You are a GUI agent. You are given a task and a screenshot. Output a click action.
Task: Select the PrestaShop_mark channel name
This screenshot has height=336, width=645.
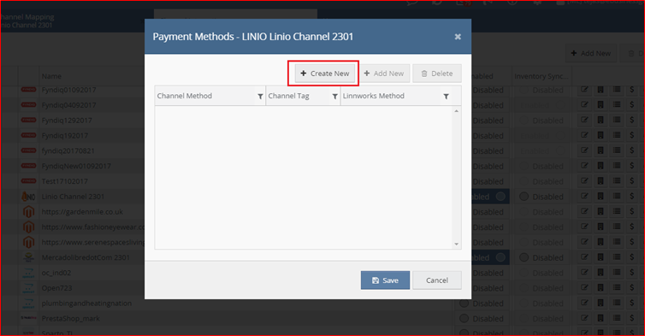click(x=70, y=318)
